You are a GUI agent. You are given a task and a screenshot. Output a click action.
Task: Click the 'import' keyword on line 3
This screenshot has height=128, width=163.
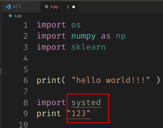point(51,47)
